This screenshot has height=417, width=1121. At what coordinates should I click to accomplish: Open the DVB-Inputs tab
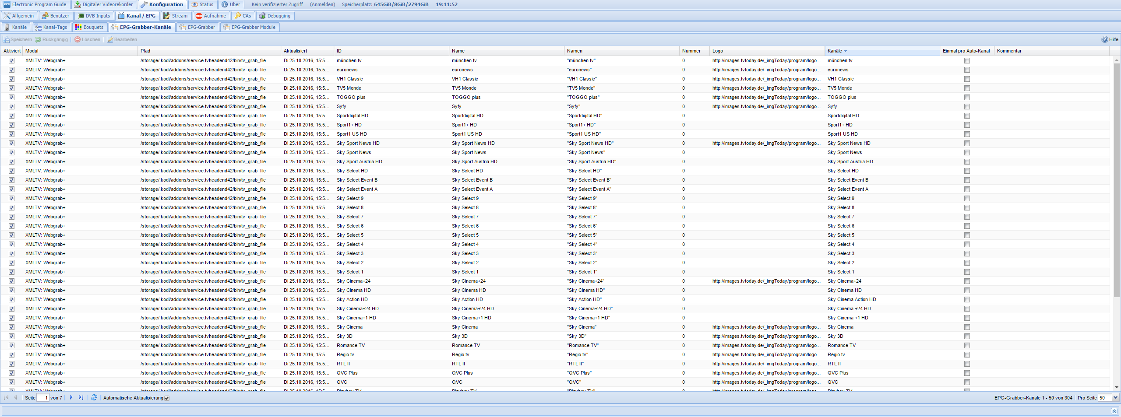[94, 16]
